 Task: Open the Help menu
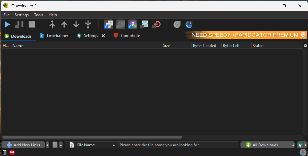53,15
